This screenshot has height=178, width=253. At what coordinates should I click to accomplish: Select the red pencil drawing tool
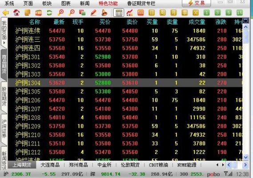coord(93,12)
